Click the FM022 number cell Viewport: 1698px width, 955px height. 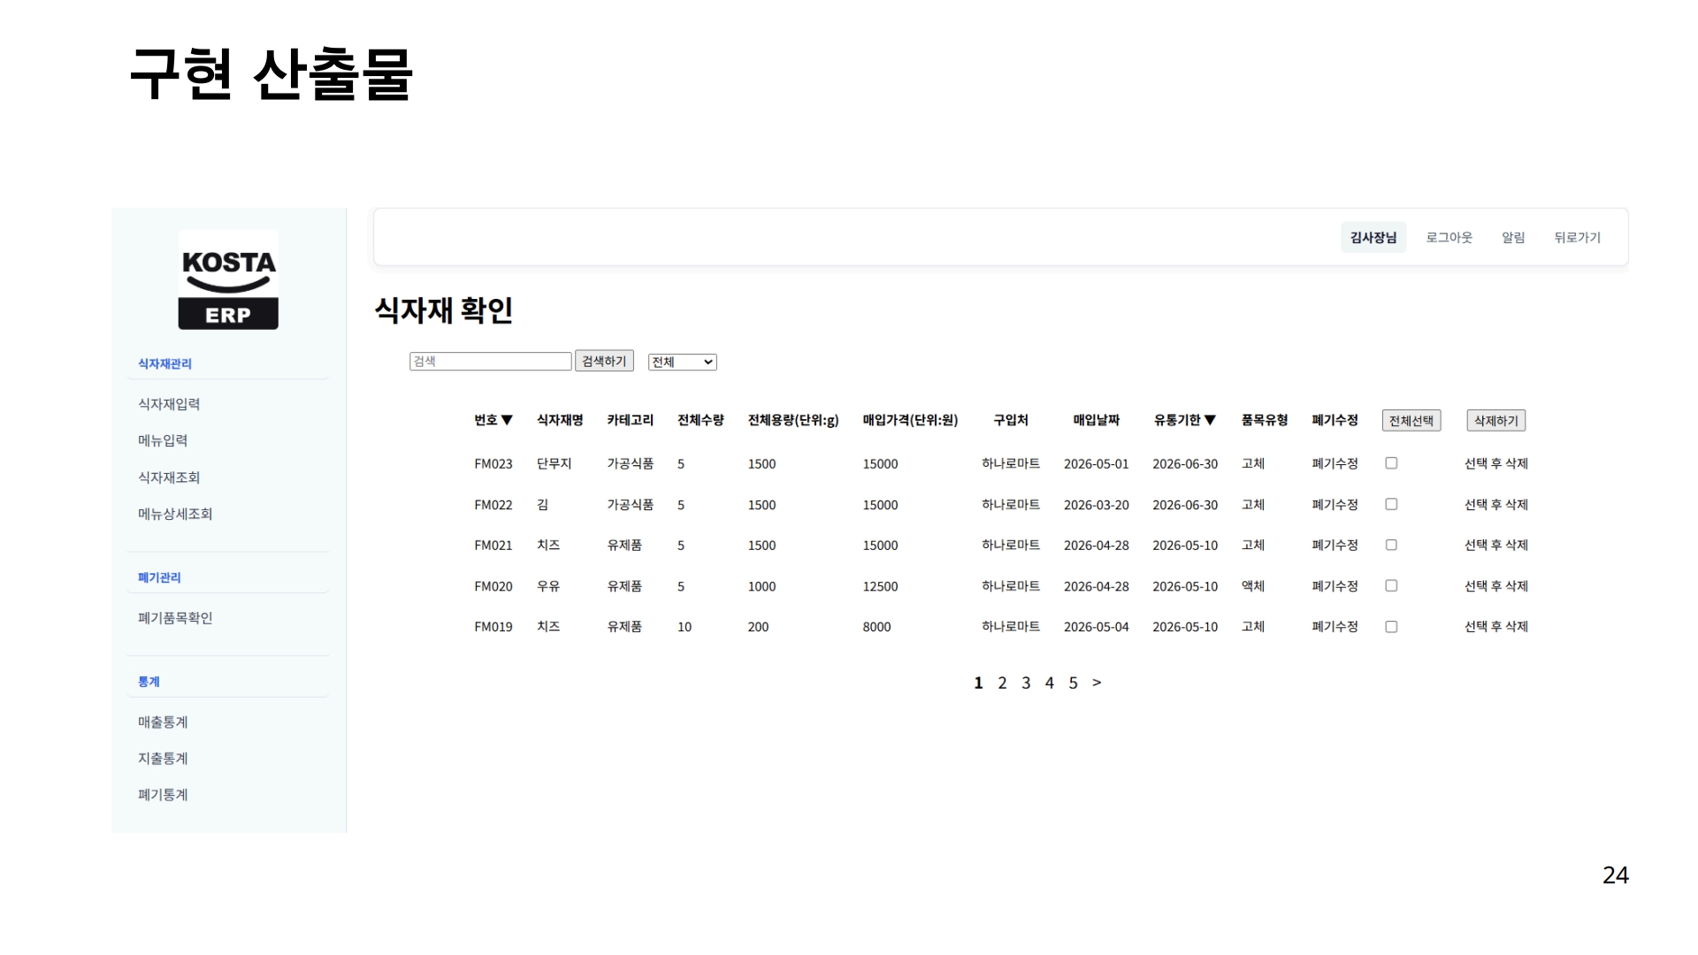point(493,505)
